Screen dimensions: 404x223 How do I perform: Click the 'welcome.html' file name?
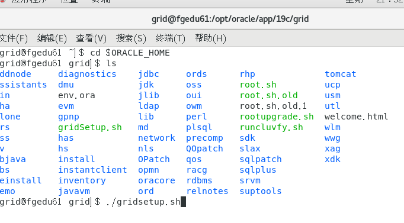coord(357,117)
